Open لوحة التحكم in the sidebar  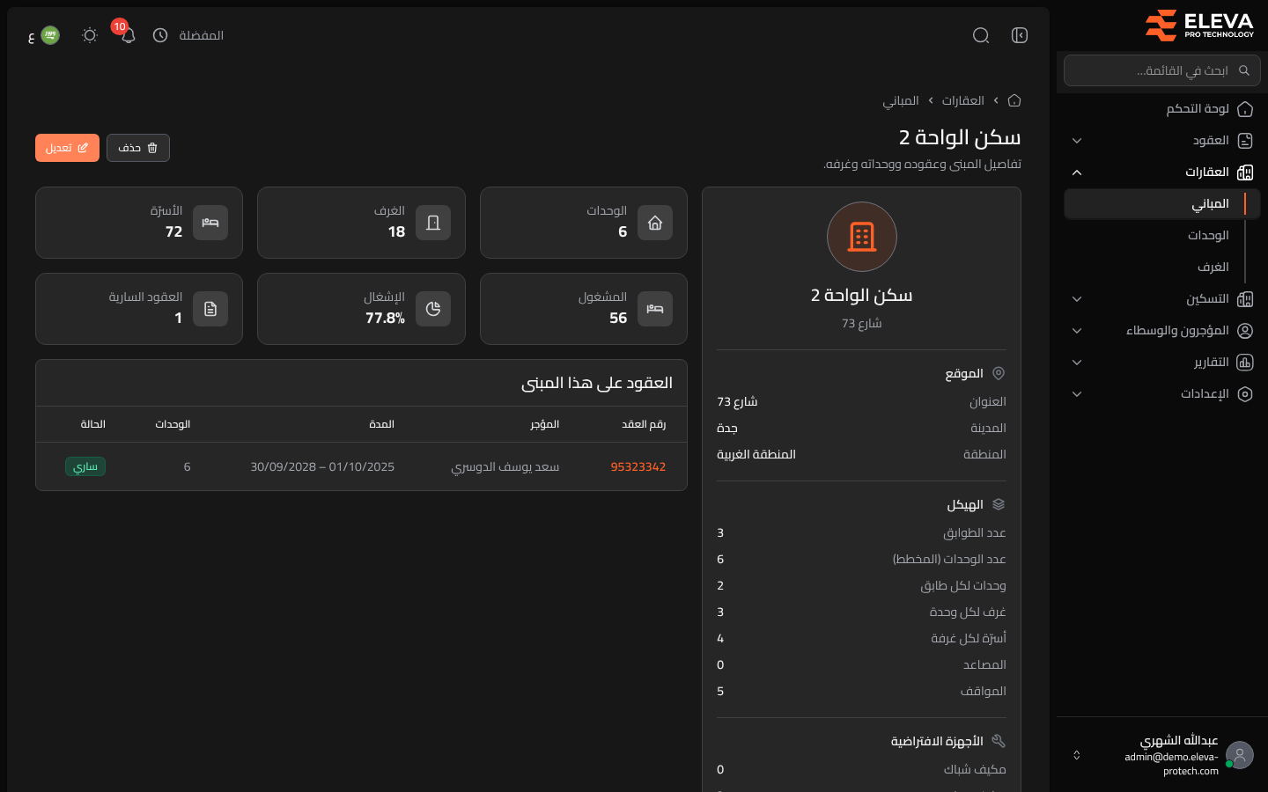point(1162,109)
